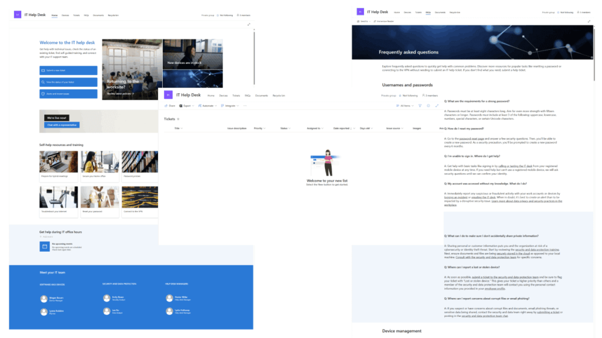This screenshot has width=602, height=338.
Task: Open Devices tab on the Home page nav
Action: [x=66, y=15]
